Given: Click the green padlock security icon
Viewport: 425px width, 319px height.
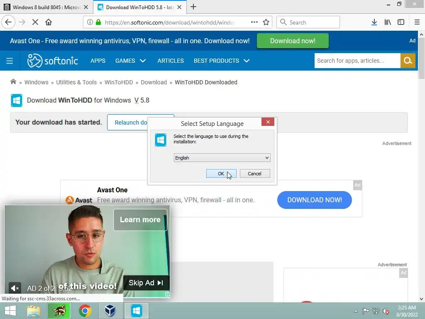Looking at the screenshot, I should [98, 22].
